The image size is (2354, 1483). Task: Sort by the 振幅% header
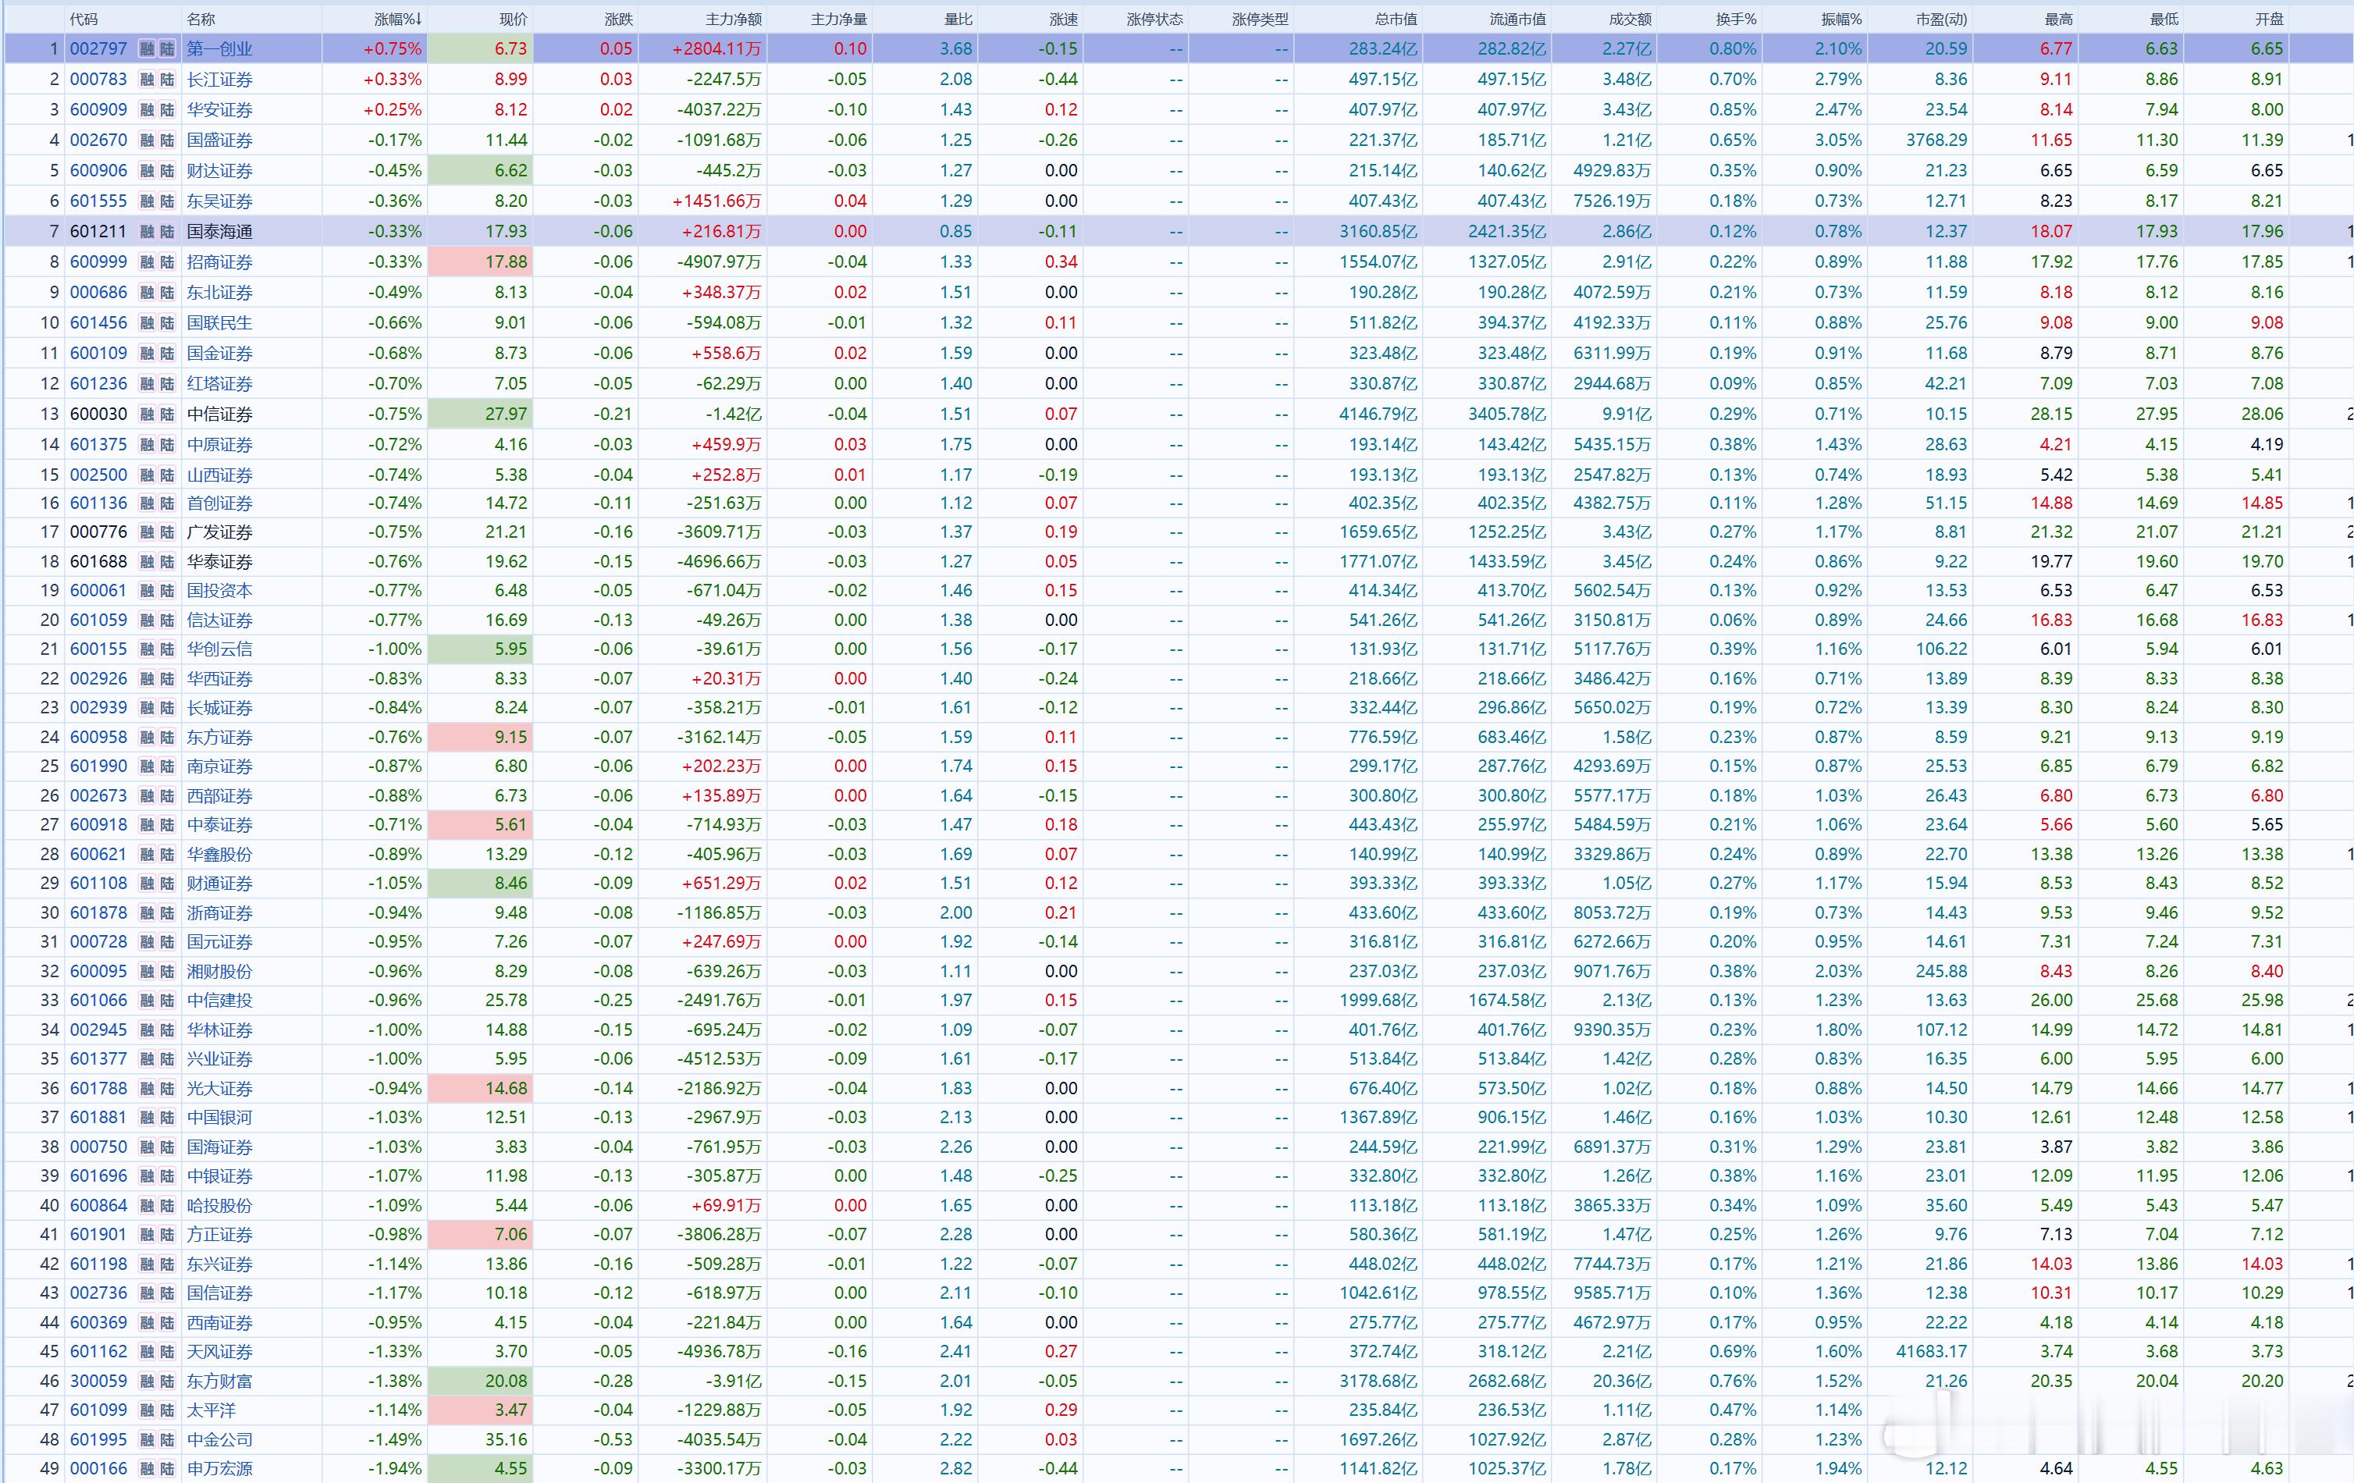coord(1842,20)
